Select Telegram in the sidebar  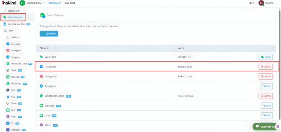pyautogui.click(x=16, y=57)
